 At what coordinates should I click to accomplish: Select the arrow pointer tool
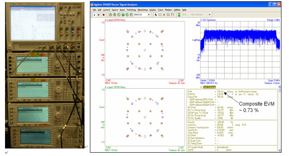[x=156, y=15]
